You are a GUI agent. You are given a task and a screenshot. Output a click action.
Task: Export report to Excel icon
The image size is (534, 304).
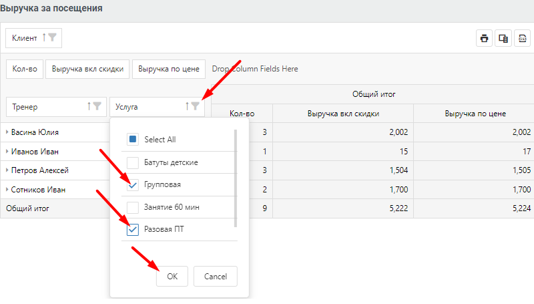(523, 38)
